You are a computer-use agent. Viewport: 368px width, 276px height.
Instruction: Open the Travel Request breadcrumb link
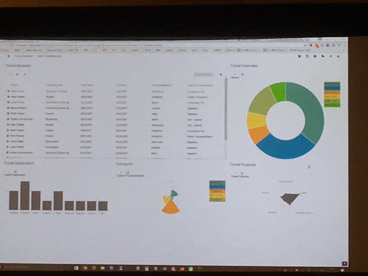click(24, 56)
